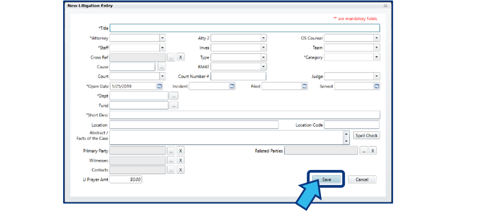Open the Open Date calendar picker
The height and width of the screenshot is (211, 493).
click(160, 86)
